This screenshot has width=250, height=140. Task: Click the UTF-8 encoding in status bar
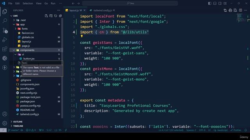pos(202,130)
